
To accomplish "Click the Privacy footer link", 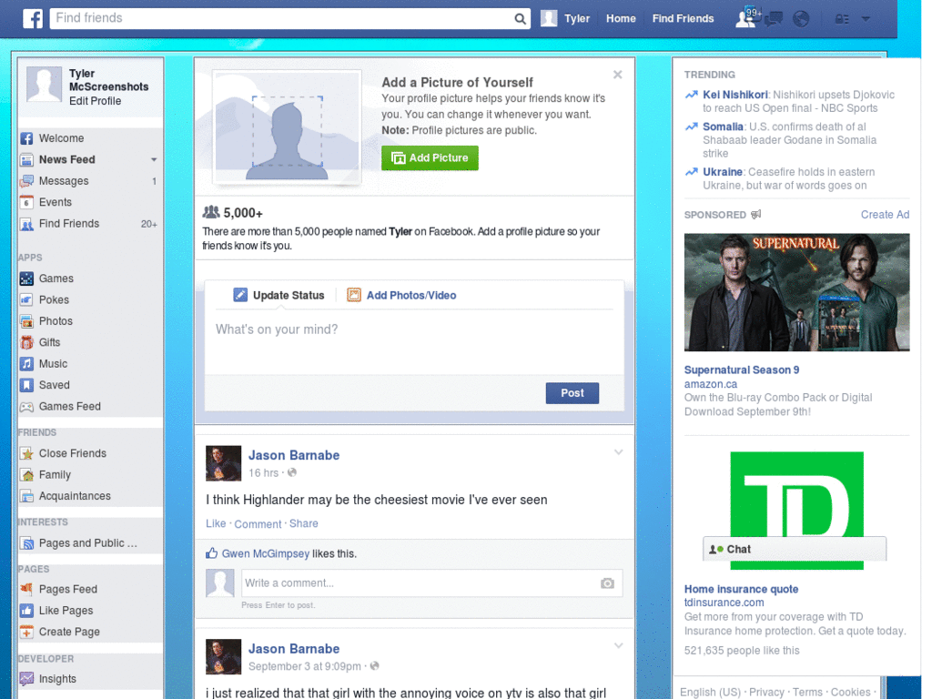I will 766,693.
